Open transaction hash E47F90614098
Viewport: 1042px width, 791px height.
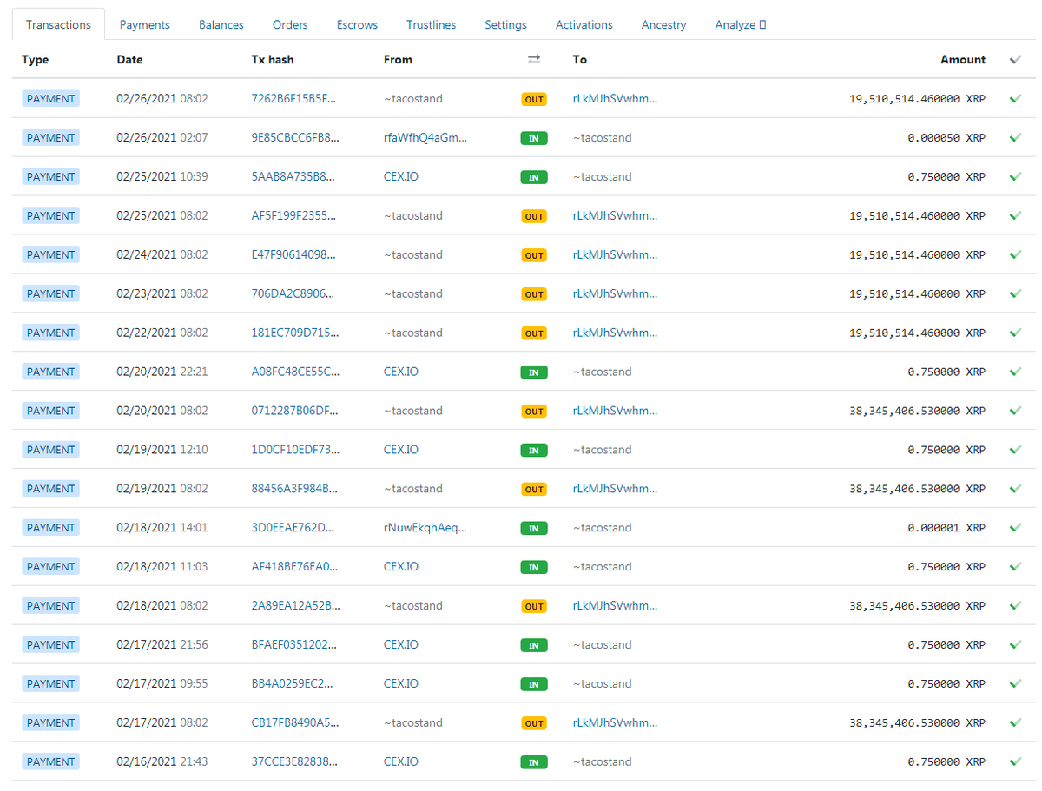(293, 255)
